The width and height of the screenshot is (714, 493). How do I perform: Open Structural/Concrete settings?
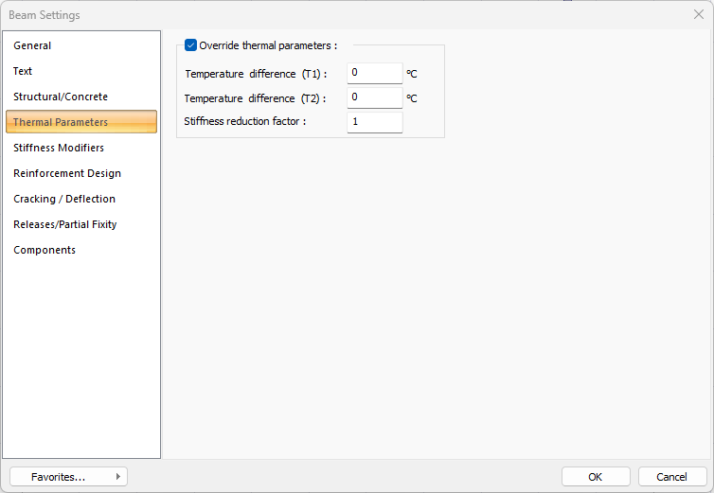(61, 97)
